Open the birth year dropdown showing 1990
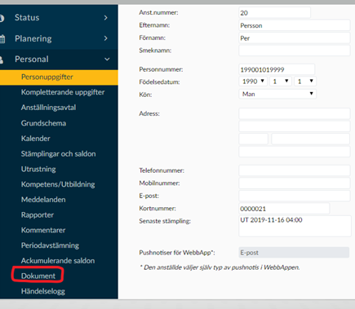The height and width of the screenshot is (309, 355). click(253, 82)
